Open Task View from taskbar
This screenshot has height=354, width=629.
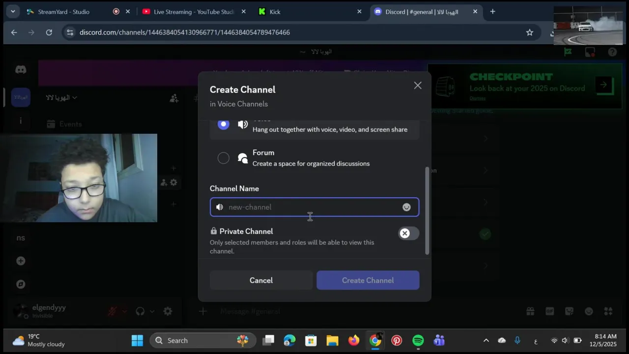[x=268, y=340]
